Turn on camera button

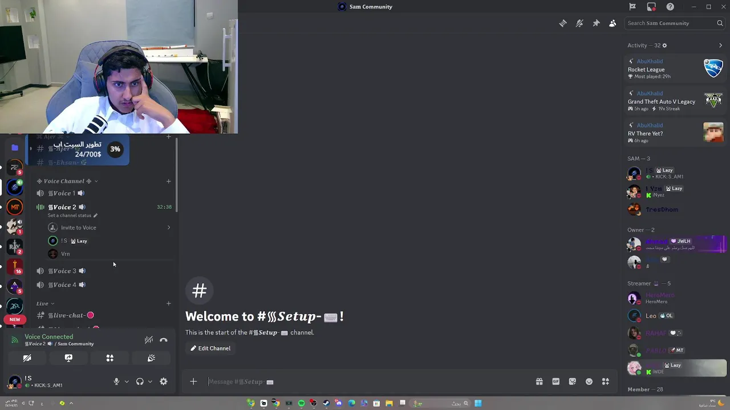click(x=27, y=358)
